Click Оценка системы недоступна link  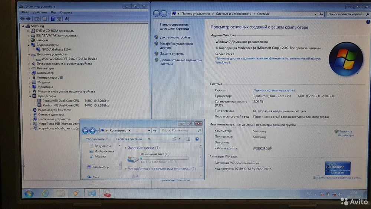click(x=274, y=90)
